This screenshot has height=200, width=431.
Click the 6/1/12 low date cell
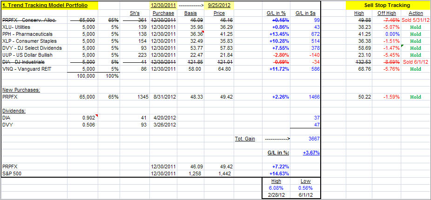(305, 195)
